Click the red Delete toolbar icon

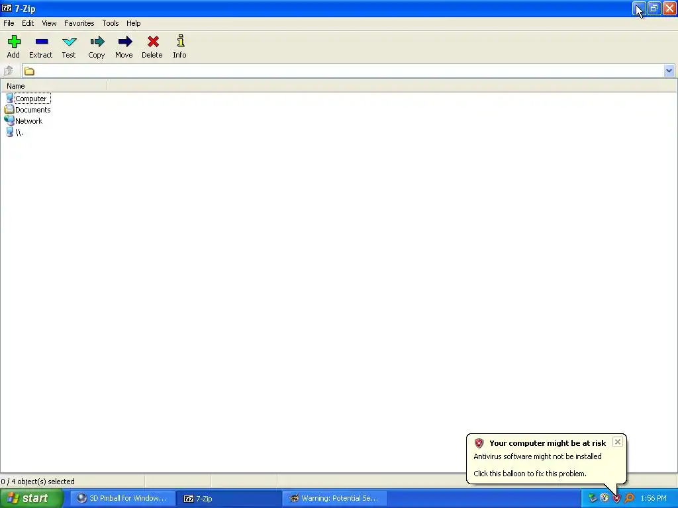pos(153,42)
